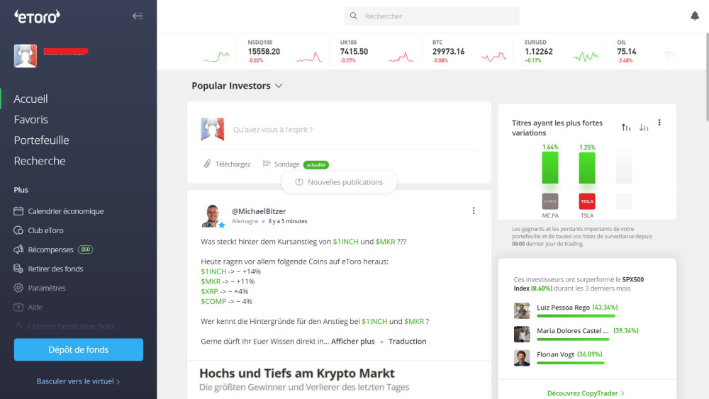The height and width of the screenshot is (399, 709).
Task: Click page vertical scrollbar
Action: click(x=707, y=77)
